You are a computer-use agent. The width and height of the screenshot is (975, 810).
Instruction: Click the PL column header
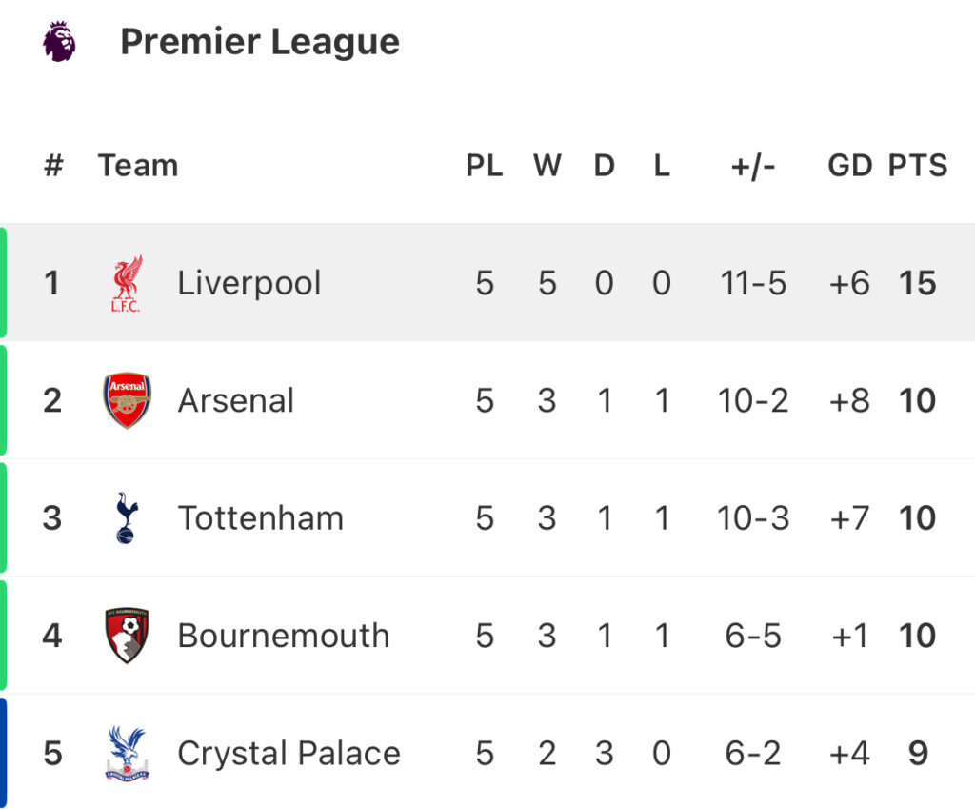point(485,166)
